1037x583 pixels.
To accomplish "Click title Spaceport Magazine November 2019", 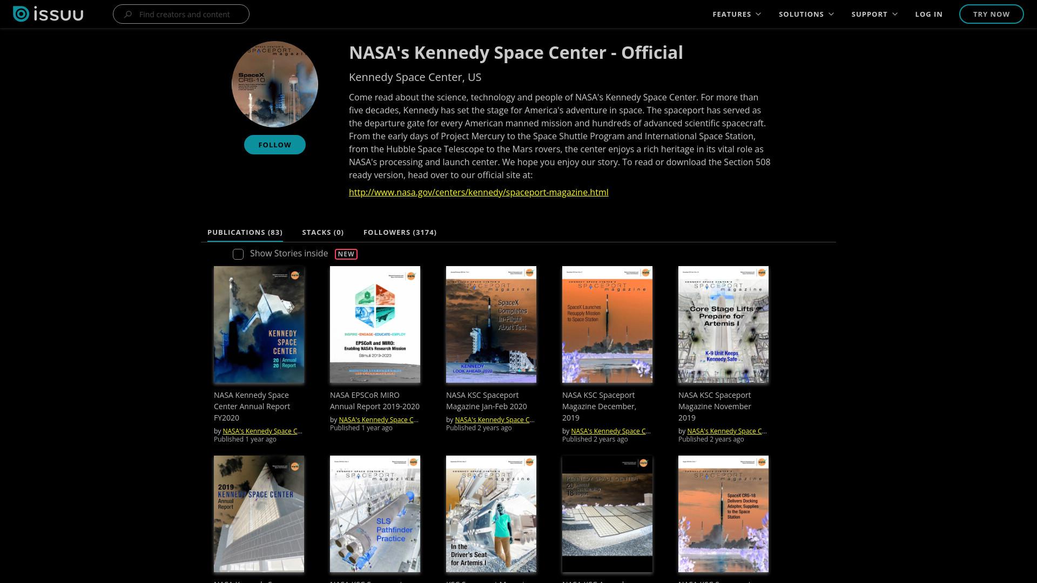I will coord(715,406).
